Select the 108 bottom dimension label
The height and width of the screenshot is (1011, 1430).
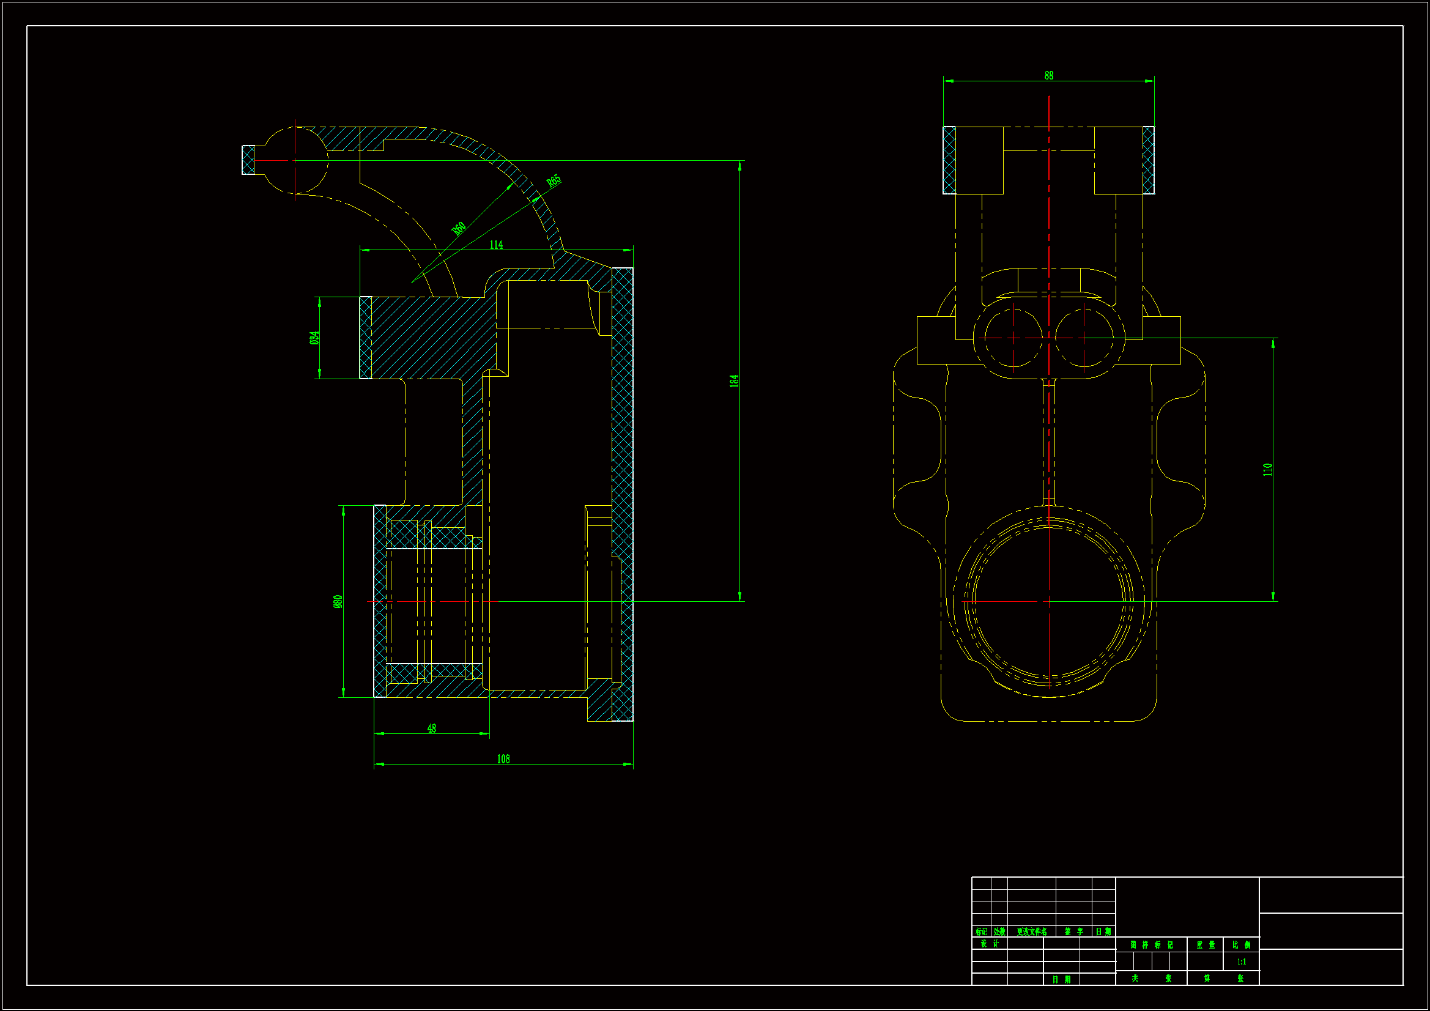[503, 759]
